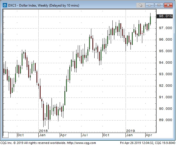This screenshot has height=145, width=176.
Task: Click the timestamp Fri Apr 26 2019 12:04:32
Action: 137,143
